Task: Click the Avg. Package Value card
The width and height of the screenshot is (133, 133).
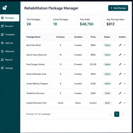Action: 116,22
